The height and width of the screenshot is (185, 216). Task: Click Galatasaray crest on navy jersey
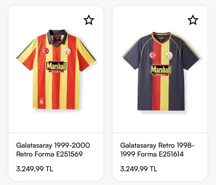pos(169,56)
